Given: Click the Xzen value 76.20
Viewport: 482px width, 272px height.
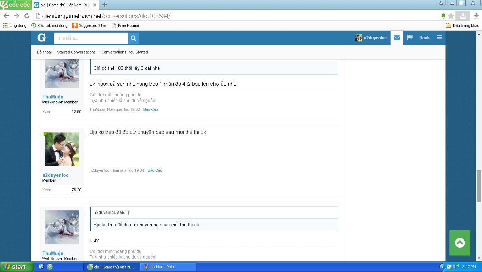Looking at the screenshot, I should coord(77,190).
